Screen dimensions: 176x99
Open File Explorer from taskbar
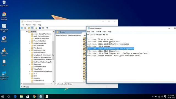coord(21,97)
